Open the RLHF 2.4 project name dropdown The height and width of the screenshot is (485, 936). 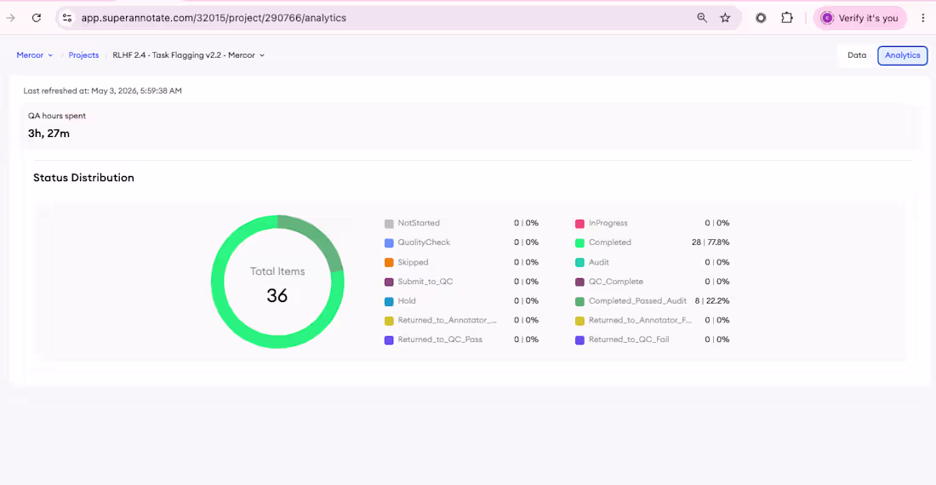[x=189, y=55]
